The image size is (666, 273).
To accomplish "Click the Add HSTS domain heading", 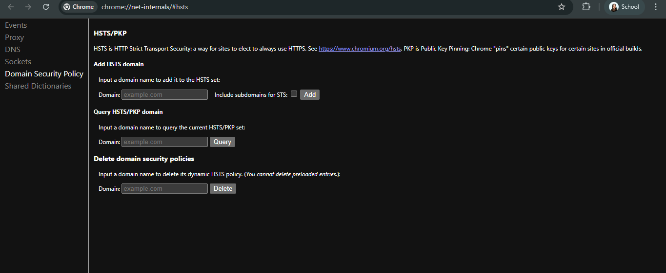I will (119, 64).
